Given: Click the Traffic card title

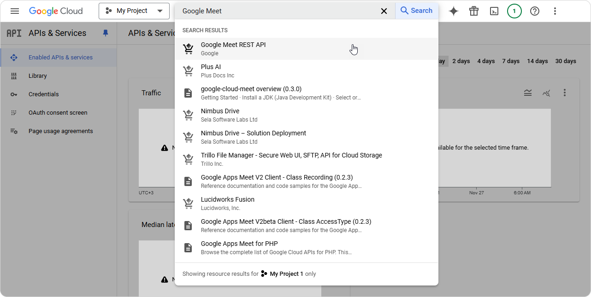Looking at the screenshot, I should coord(151,93).
